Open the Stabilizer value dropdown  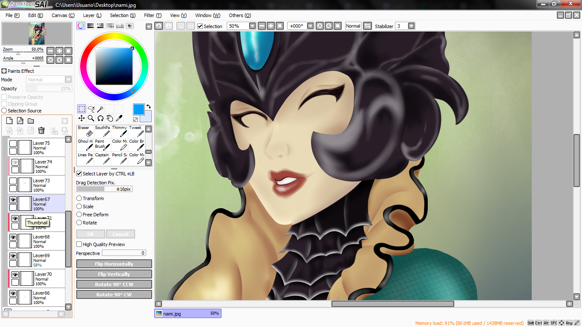pos(411,26)
